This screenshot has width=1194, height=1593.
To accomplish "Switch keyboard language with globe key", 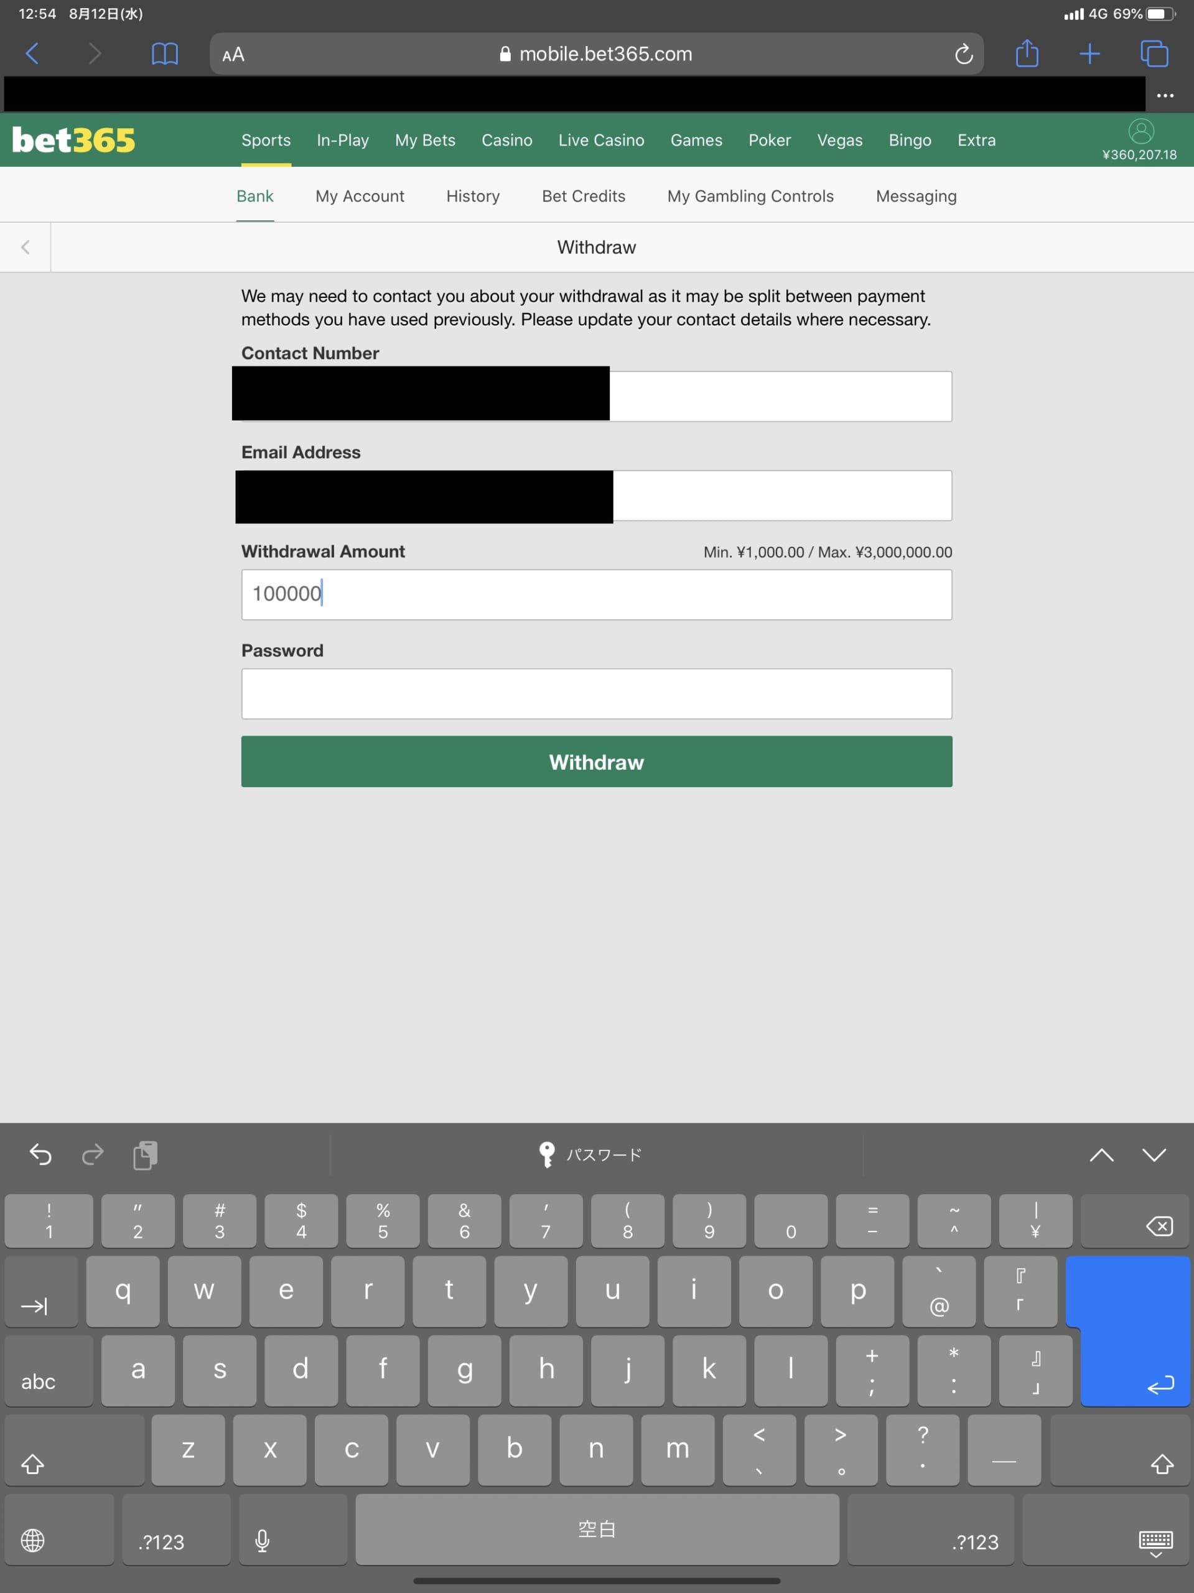I will coord(59,1529).
